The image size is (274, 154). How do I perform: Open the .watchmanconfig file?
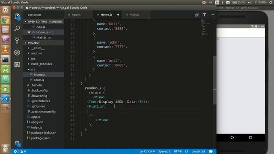[x=44, y=112]
